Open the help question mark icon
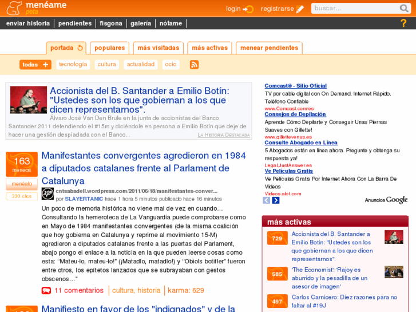This screenshot has height=312, width=416. [403, 23]
